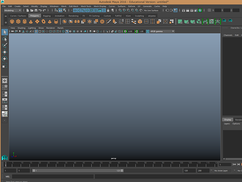Select the arrow Select tool

point(5,32)
